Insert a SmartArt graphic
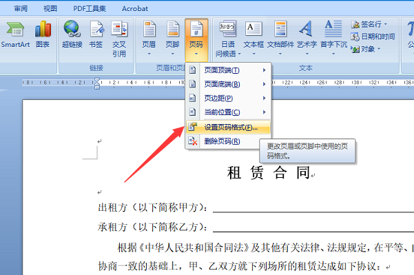This screenshot has height=275, width=414. point(15,34)
